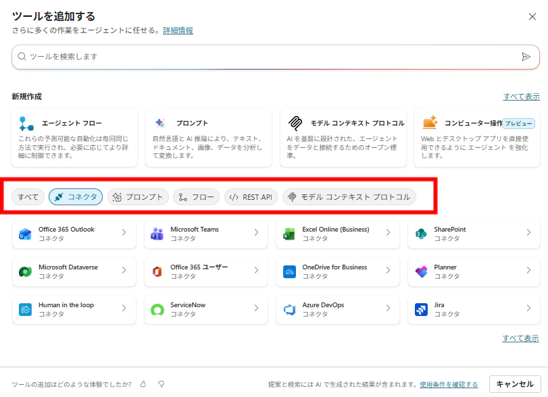This screenshot has width=548, height=397.
Task: Click the Jira label
Action: pyautogui.click(x=439, y=305)
